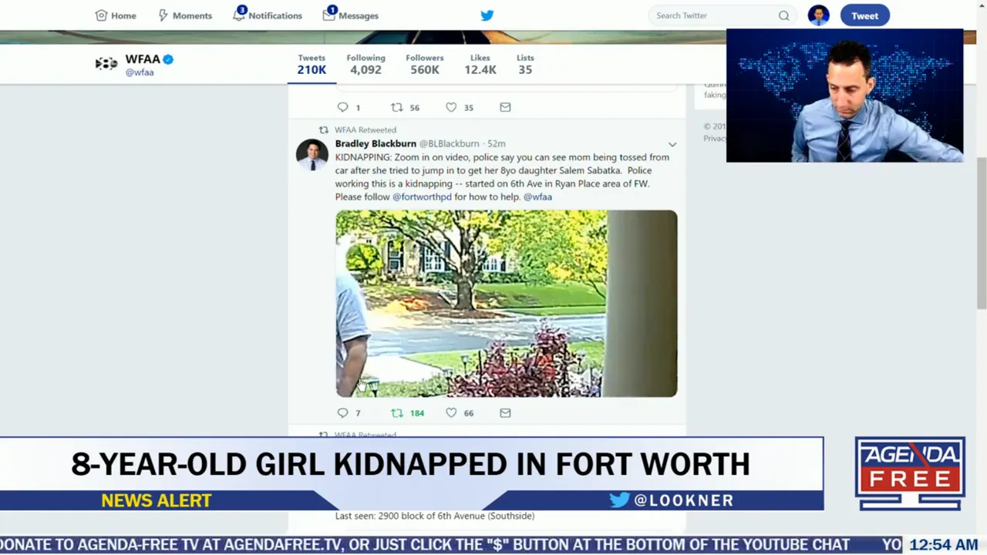Focus the Search Twitter field
Screen dimensions: 987x555
click(x=723, y=15)
